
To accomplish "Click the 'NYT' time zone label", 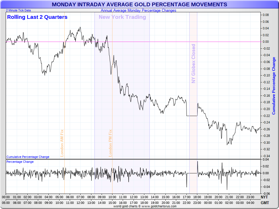I will tap(264, 197).
